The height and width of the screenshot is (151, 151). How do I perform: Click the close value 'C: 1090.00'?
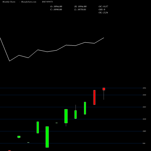coord(56,10)
